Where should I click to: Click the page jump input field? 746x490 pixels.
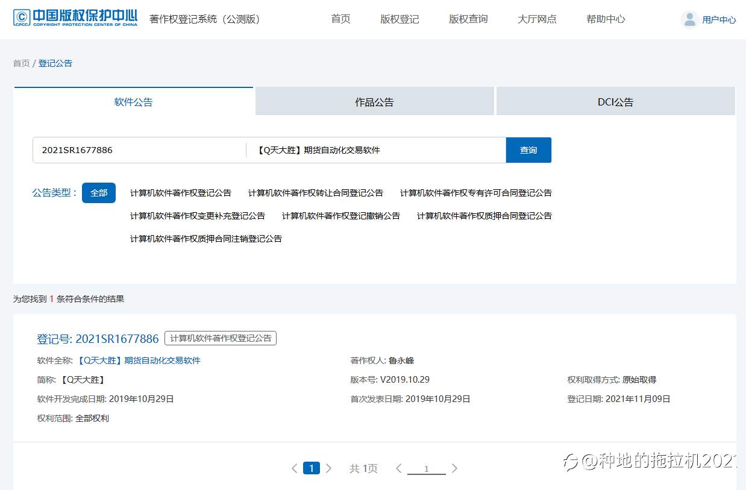427,468
